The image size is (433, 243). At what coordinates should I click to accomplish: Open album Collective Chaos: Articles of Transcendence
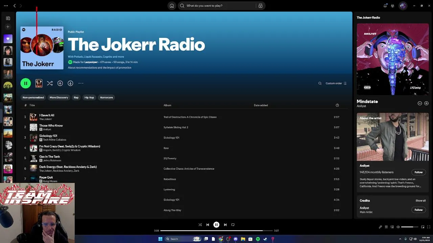click(x=189, y=169)
